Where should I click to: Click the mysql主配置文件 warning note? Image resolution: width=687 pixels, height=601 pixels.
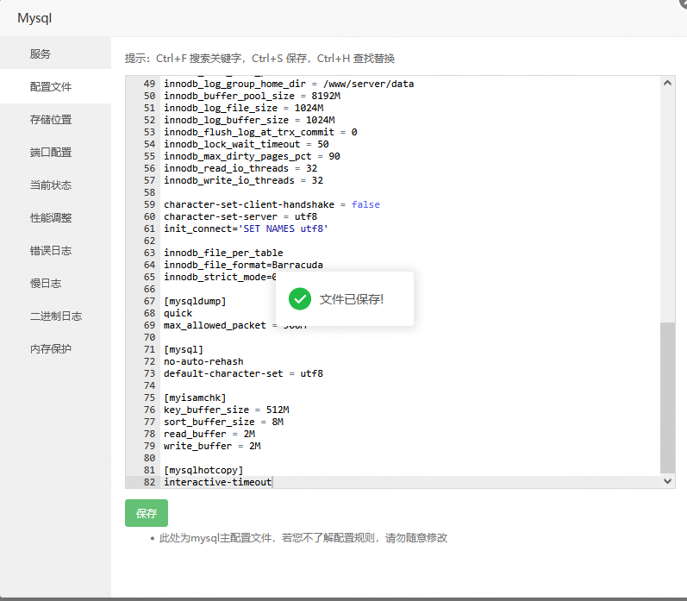[303, 537]
